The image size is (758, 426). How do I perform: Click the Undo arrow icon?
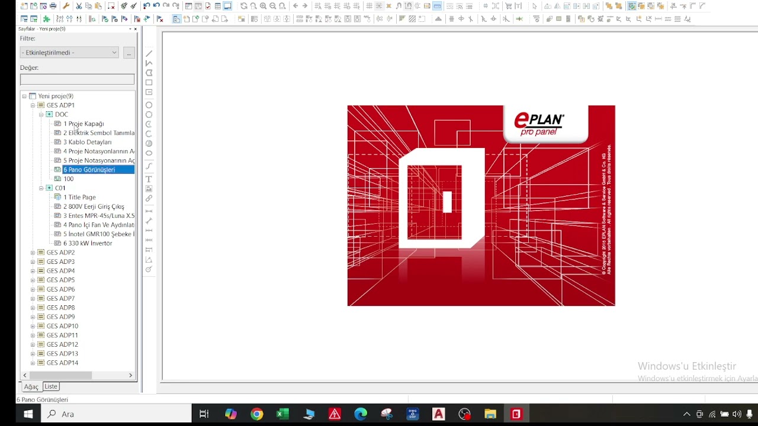tap(156, 6)
